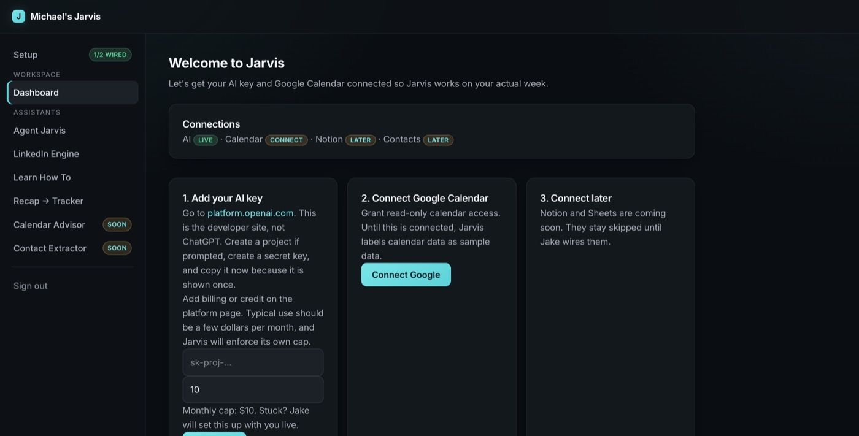Click the Connections card heading

pyautogui.click(x=211, y=124)
